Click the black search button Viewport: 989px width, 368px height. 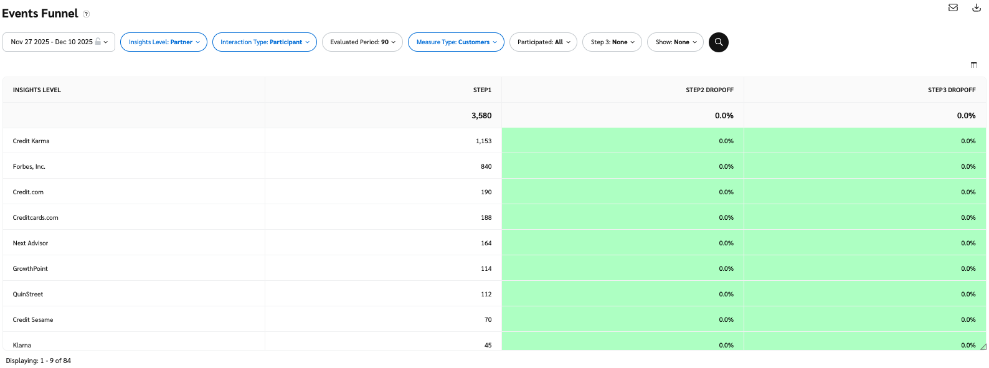[718, 42]
